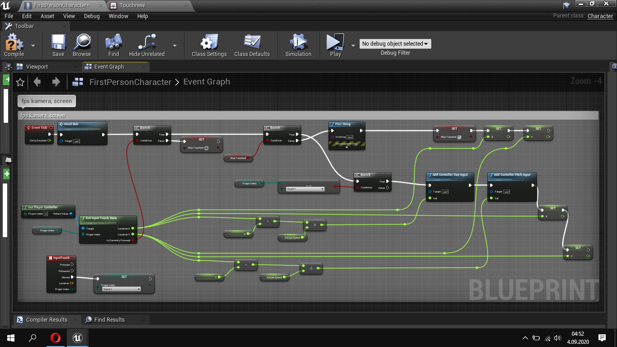Click the Player Index value field
Viewport: 617px width, 347px height.
click(x=46, y=214)
